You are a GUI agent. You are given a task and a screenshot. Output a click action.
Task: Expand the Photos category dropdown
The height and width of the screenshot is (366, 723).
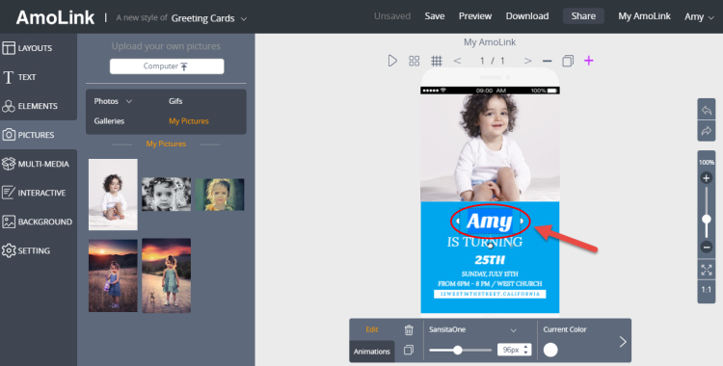[x=113, y=101]
